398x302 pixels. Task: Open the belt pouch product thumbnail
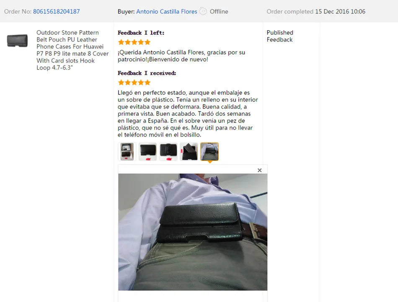(17, 41)
